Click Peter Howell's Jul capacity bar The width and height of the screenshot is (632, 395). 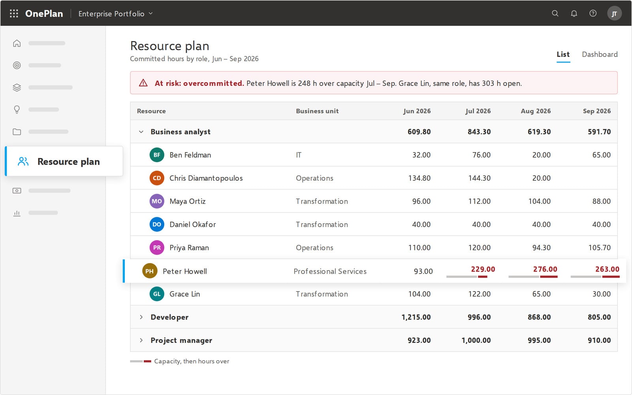point(467,277)
